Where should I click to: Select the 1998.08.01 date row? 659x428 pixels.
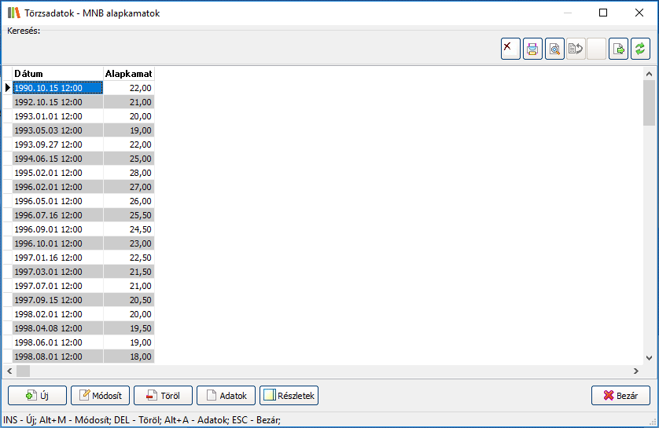coord(57,357)
